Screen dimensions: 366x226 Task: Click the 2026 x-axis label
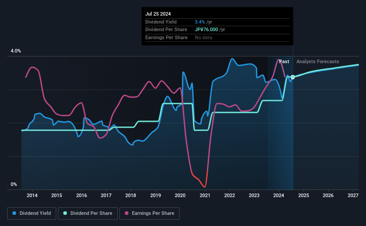(x=328, y=195)
